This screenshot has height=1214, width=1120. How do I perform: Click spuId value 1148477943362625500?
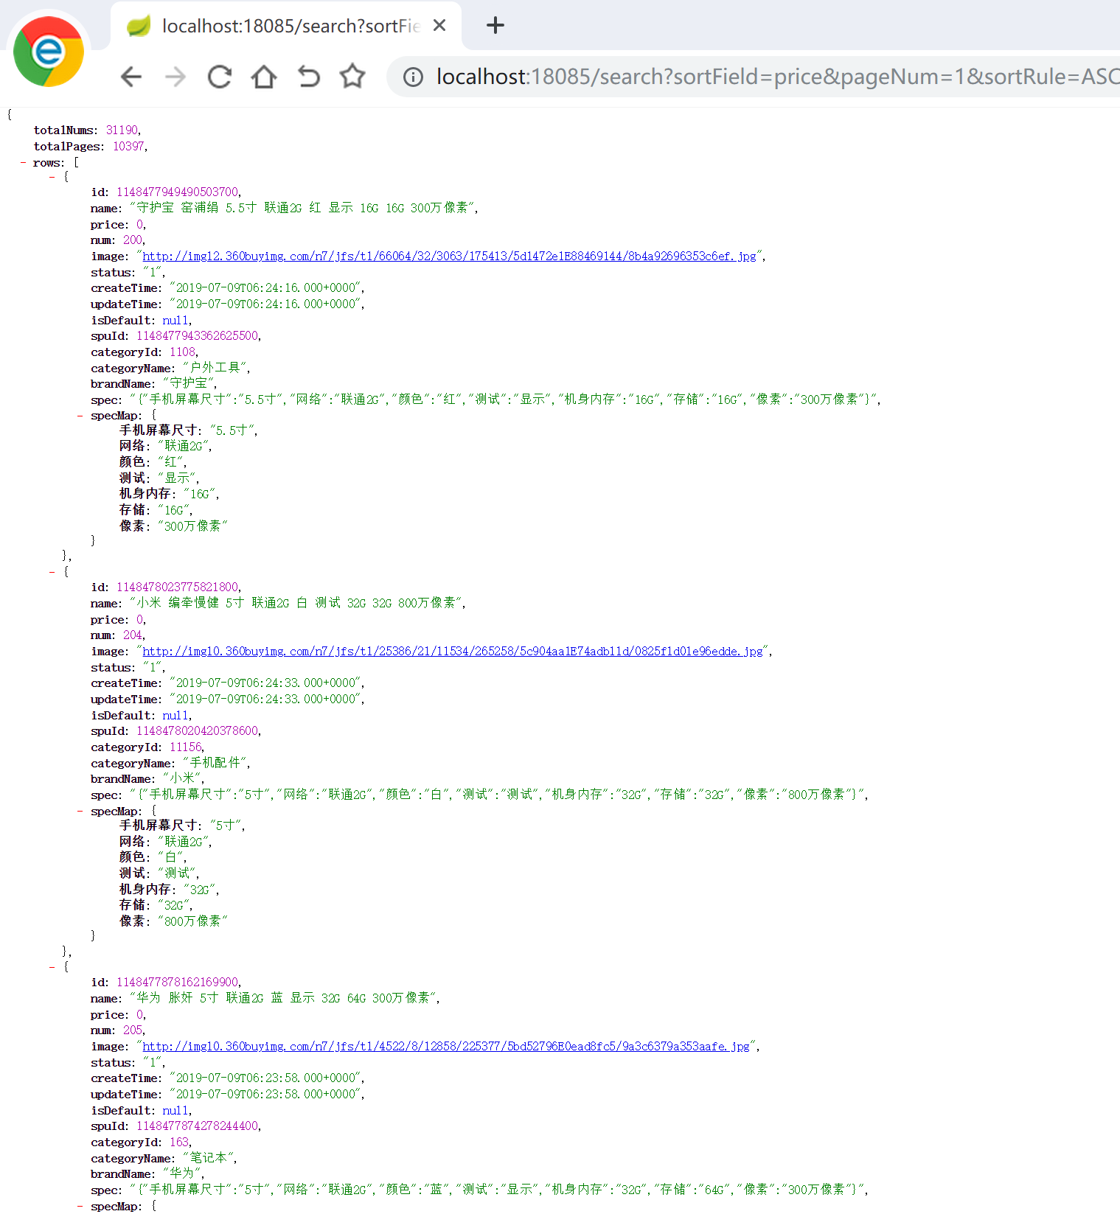(x=198, y=336)
